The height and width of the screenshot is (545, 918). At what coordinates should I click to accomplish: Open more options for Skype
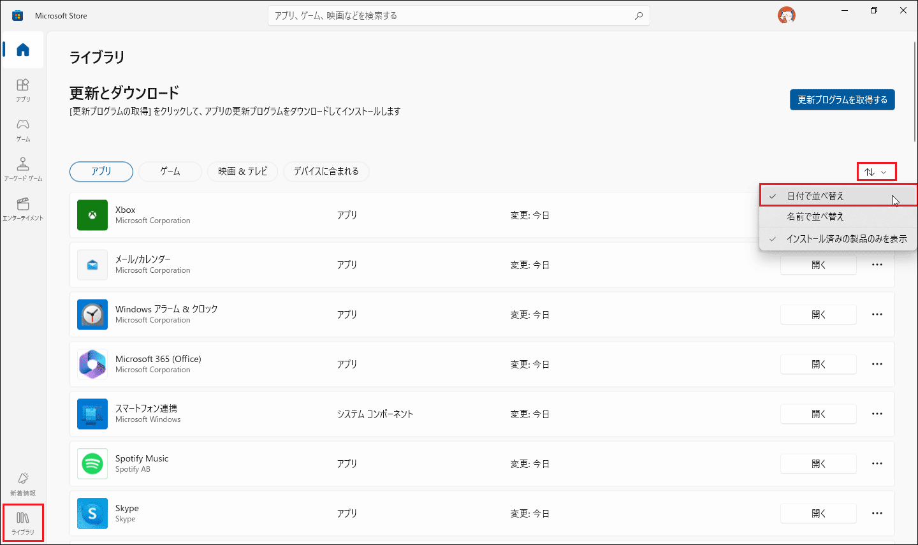(877, 513)
